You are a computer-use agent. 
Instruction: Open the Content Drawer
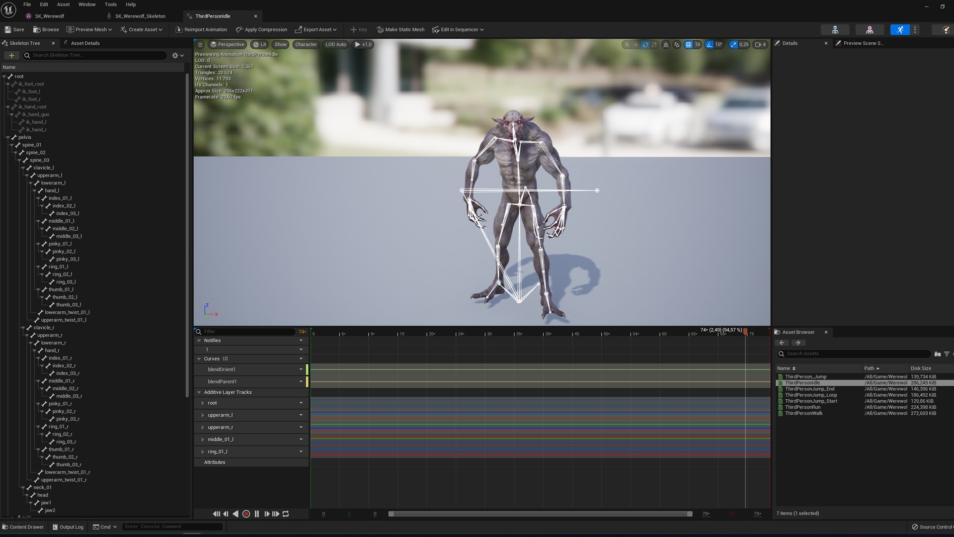[x=23, y=527]
